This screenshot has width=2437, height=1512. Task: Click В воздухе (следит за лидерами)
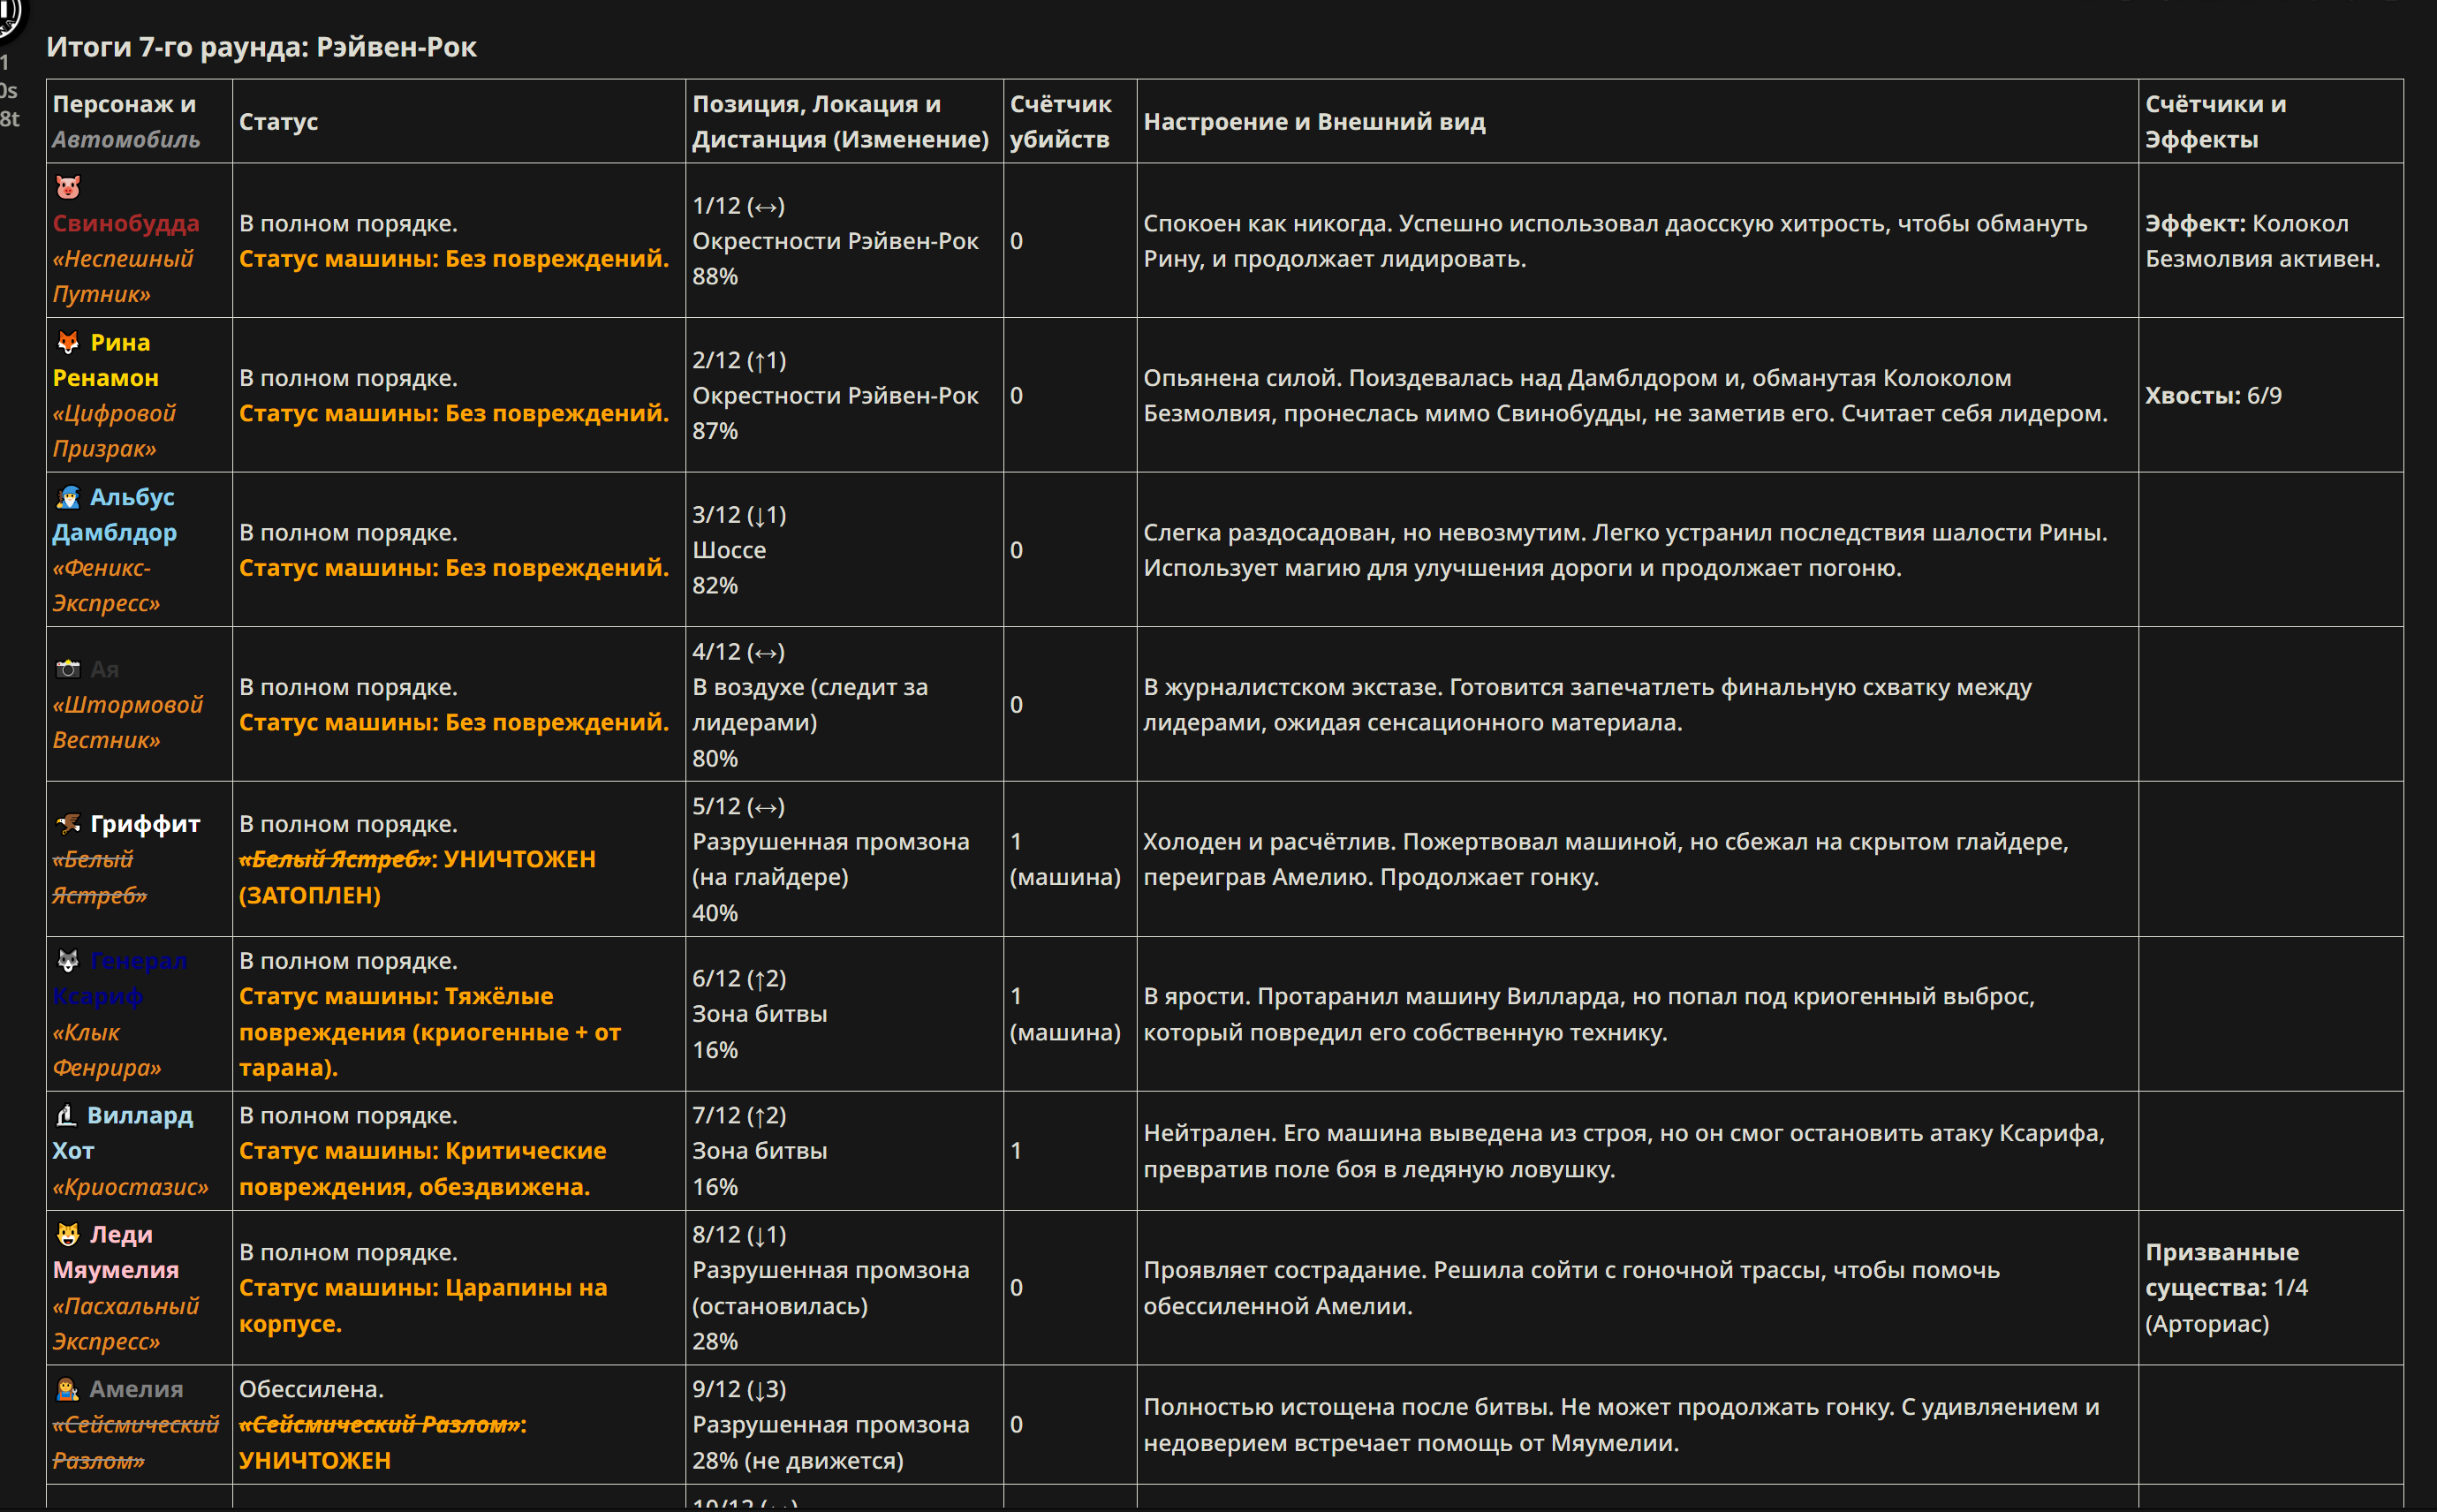810,704
